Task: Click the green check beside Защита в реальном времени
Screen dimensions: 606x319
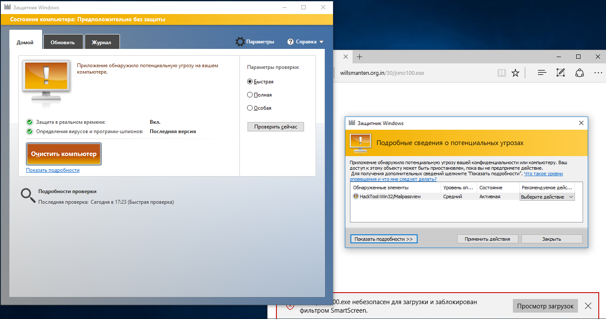Action: point(29,122)
